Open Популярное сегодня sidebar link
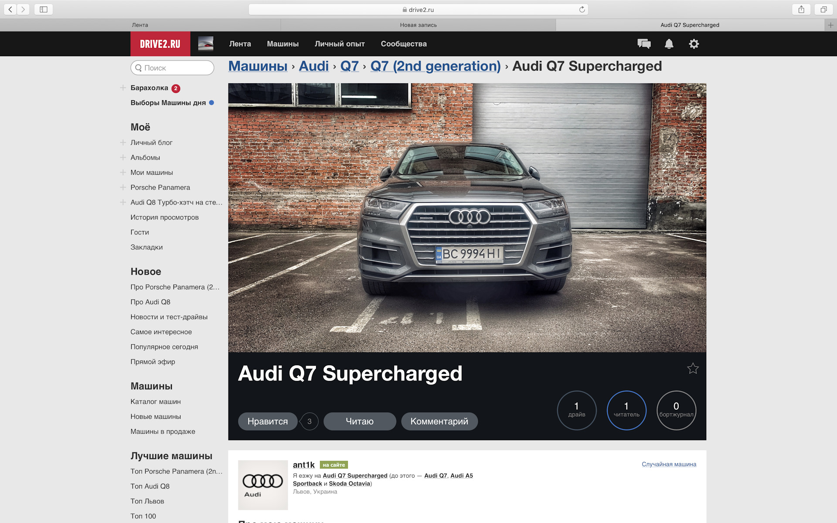The width and height of the screenshot is (837, 523). pyautogui.click(x=164, y=347)
